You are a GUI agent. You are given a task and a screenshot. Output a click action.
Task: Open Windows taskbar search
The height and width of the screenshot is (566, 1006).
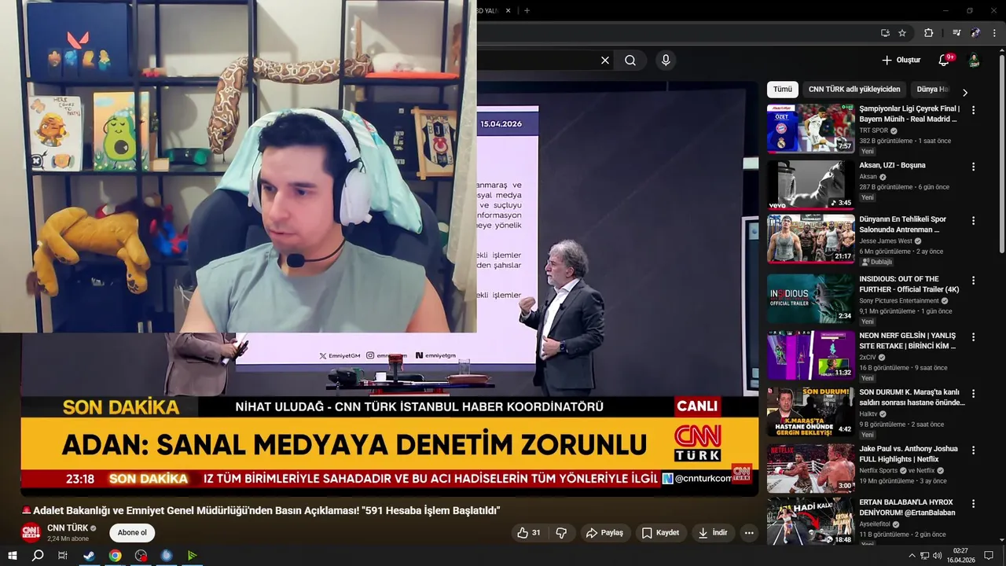click(38, 556)
